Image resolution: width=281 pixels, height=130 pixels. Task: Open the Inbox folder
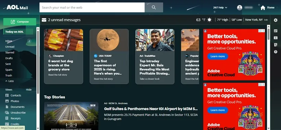[x=9, y=41]
